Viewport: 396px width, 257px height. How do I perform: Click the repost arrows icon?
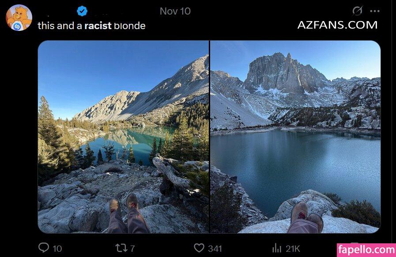point(121,248)
